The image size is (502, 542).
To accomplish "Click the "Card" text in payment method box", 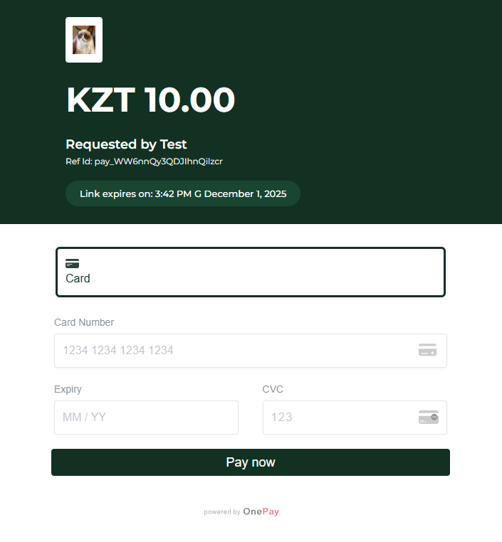I will 78,278.
